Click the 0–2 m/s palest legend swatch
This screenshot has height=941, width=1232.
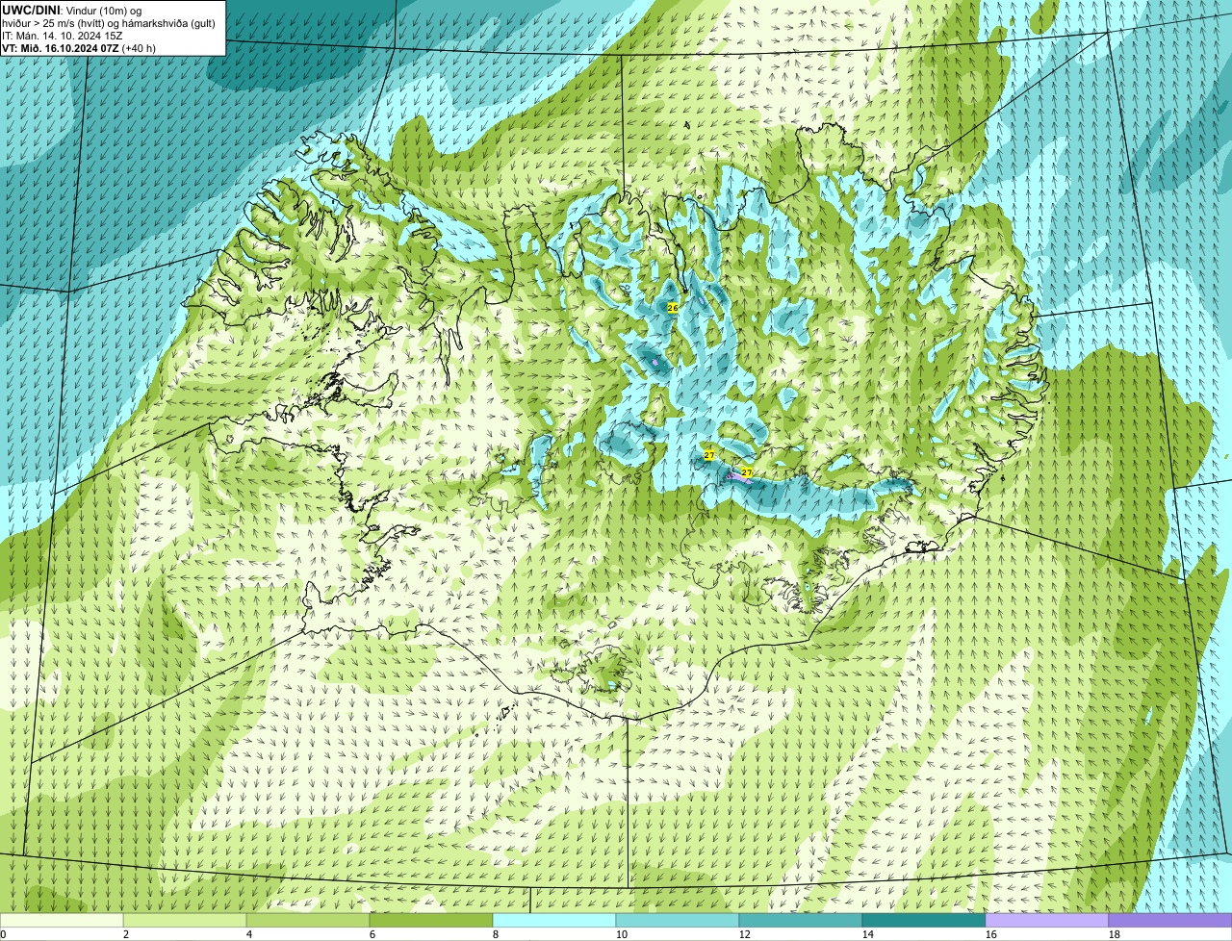62,920
